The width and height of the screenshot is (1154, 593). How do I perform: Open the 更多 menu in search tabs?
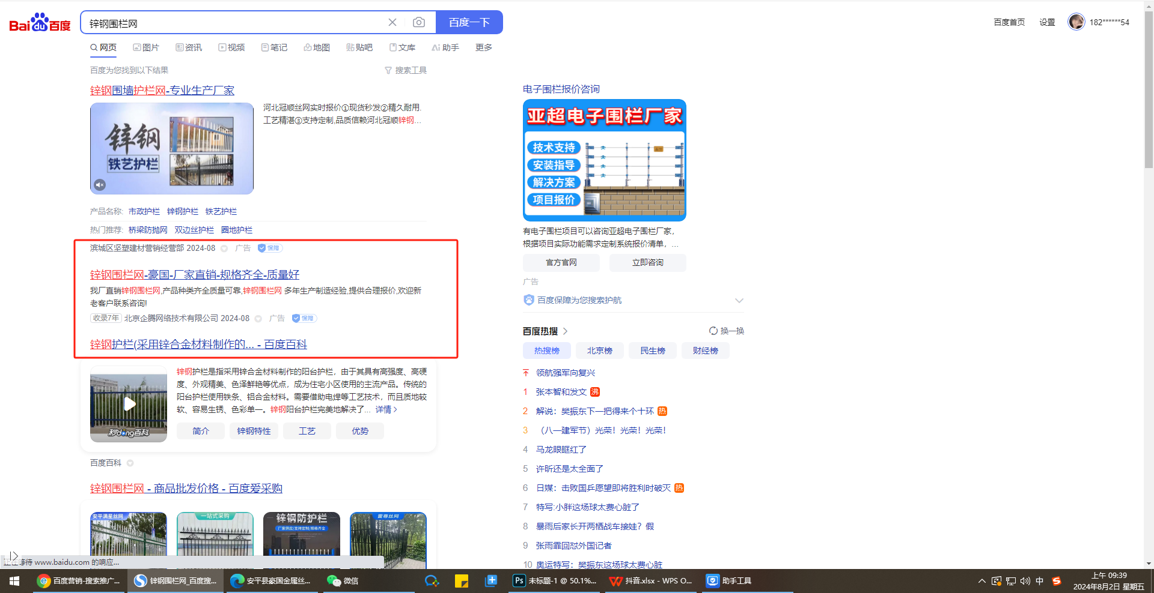483,47
